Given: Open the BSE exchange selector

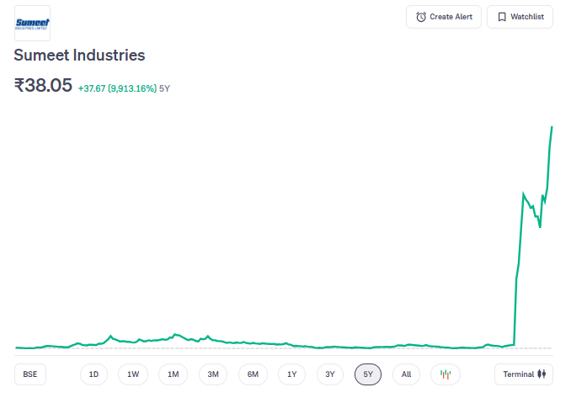Looking at the screenshot, I should point(30,374).
